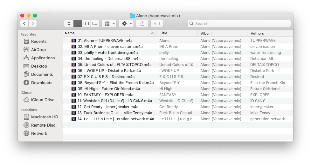Select file 06. I WOKE UP - Diskette Park.m4a

109,71
